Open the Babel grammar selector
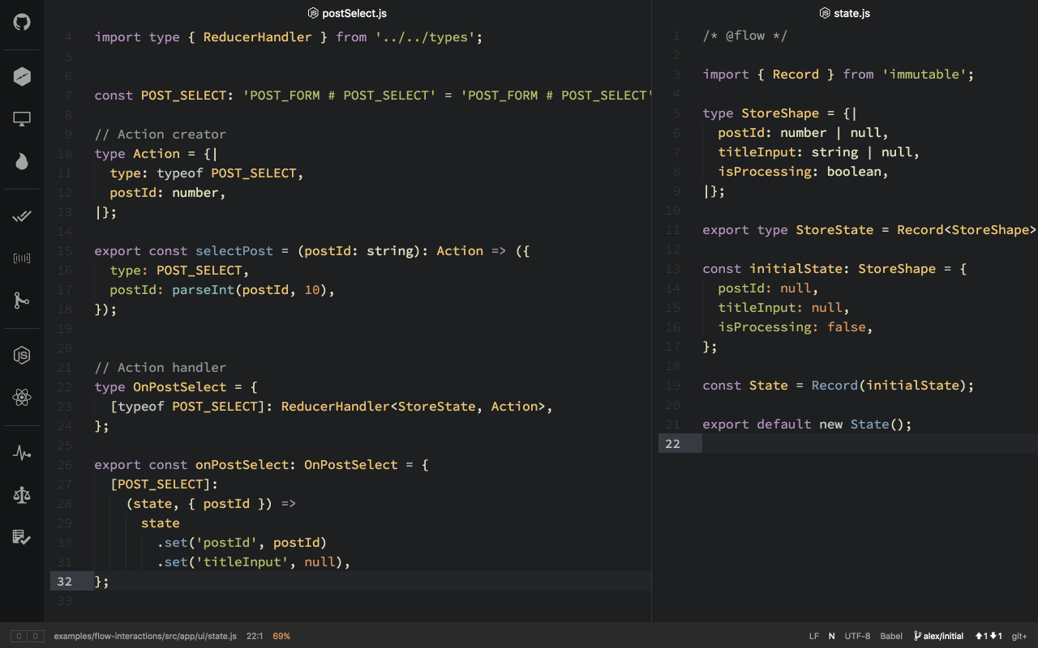The height and width of the screenshot is (648, 1038). coord(891,636)
